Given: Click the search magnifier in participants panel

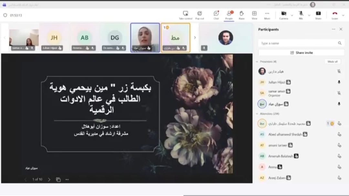Looking at the screenshot, I should (x=340, y=43).
